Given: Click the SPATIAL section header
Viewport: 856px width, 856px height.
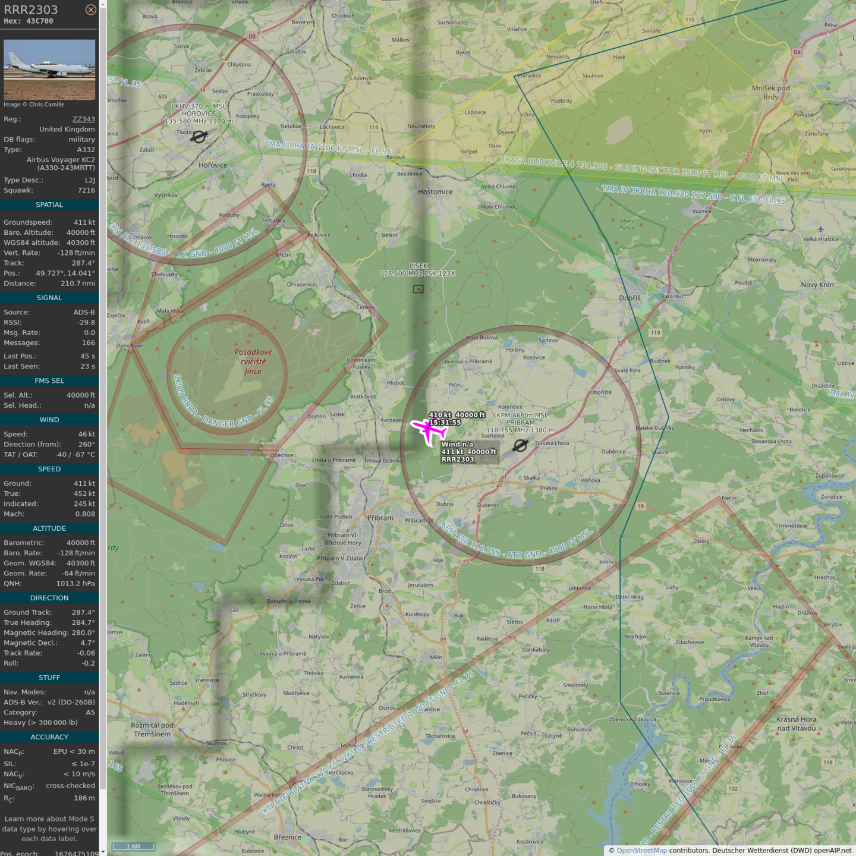Looking at the screenshot, I should [x=49, y=204].
